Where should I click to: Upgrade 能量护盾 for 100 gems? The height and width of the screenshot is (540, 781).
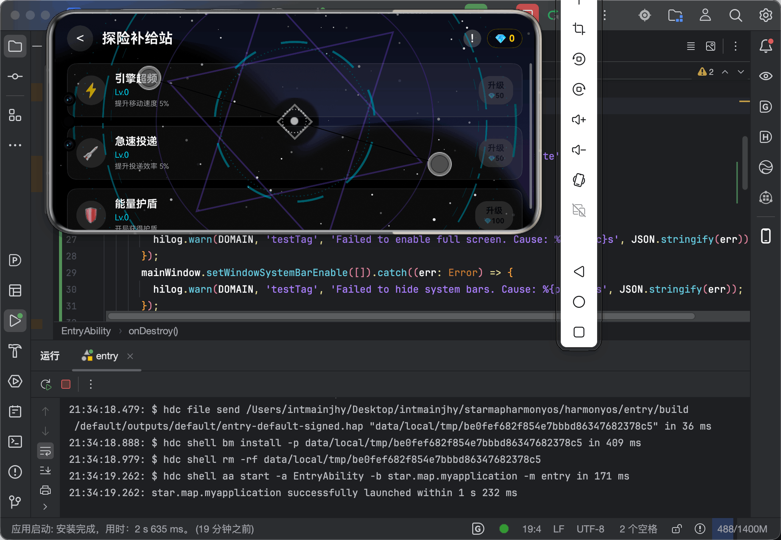(x=494, y=215)
